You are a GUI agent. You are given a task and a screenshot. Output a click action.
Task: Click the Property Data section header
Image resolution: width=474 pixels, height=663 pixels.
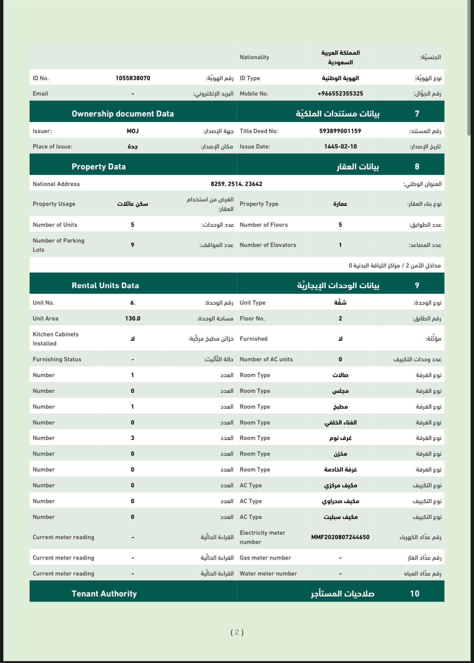(98, 167)
